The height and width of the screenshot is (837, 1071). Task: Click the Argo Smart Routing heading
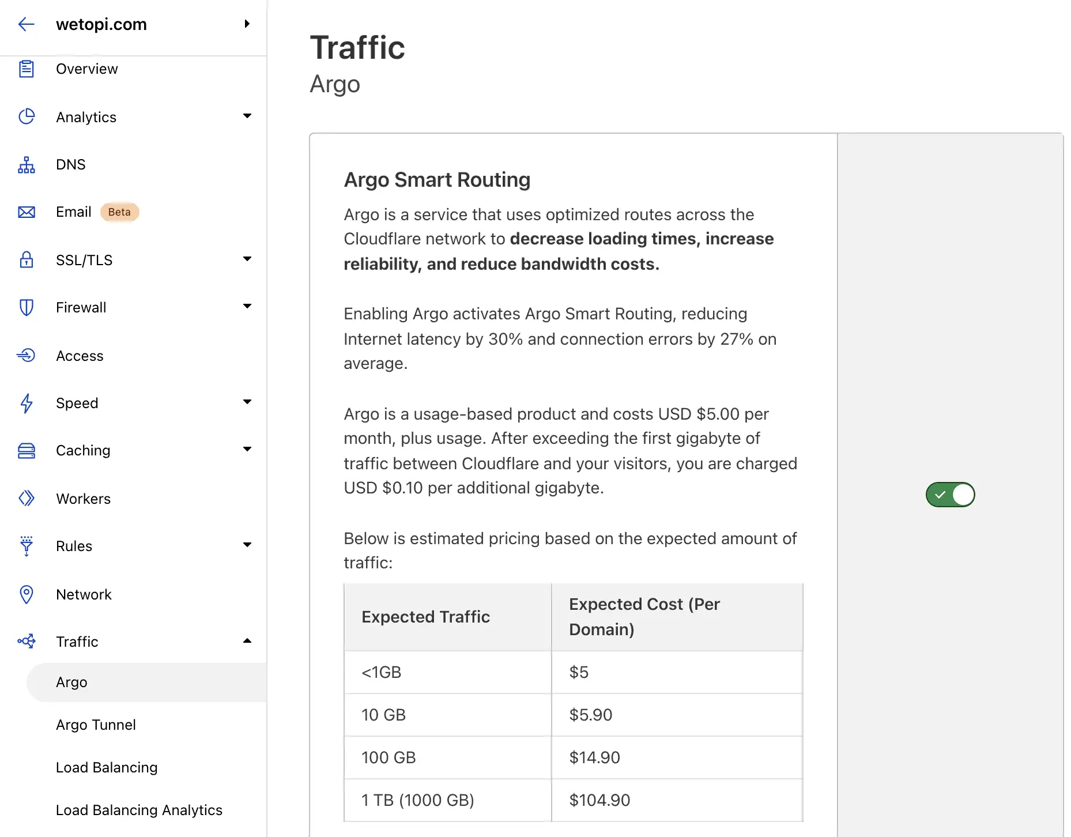(437, 180)
